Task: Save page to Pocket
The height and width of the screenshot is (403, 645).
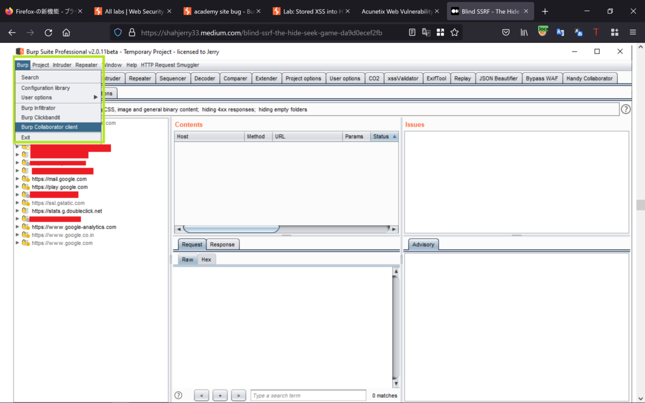Action: [506, 33]
